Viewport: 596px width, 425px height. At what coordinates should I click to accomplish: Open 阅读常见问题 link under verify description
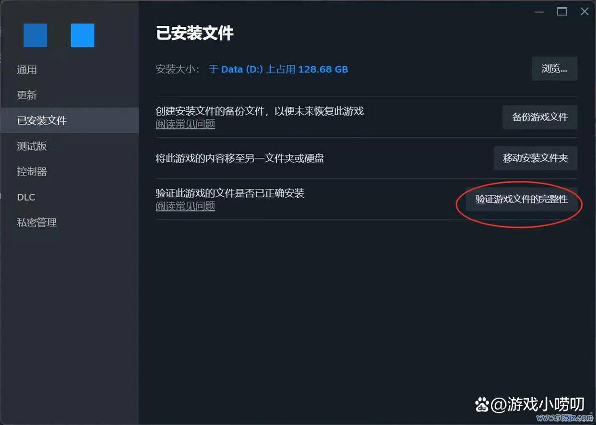pyautogui.click(x=185, y=206)
